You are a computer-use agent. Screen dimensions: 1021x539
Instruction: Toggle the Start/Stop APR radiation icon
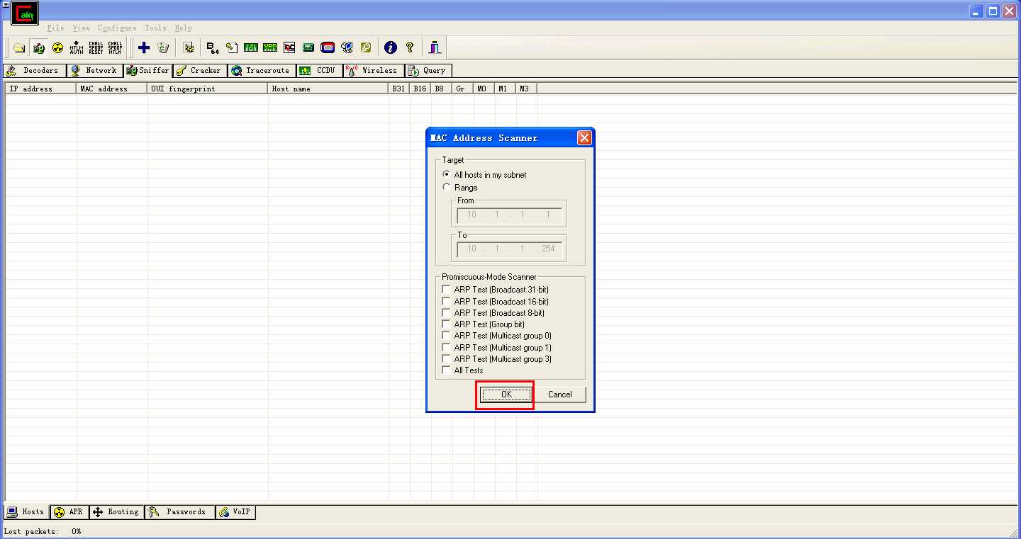(57, 47)
